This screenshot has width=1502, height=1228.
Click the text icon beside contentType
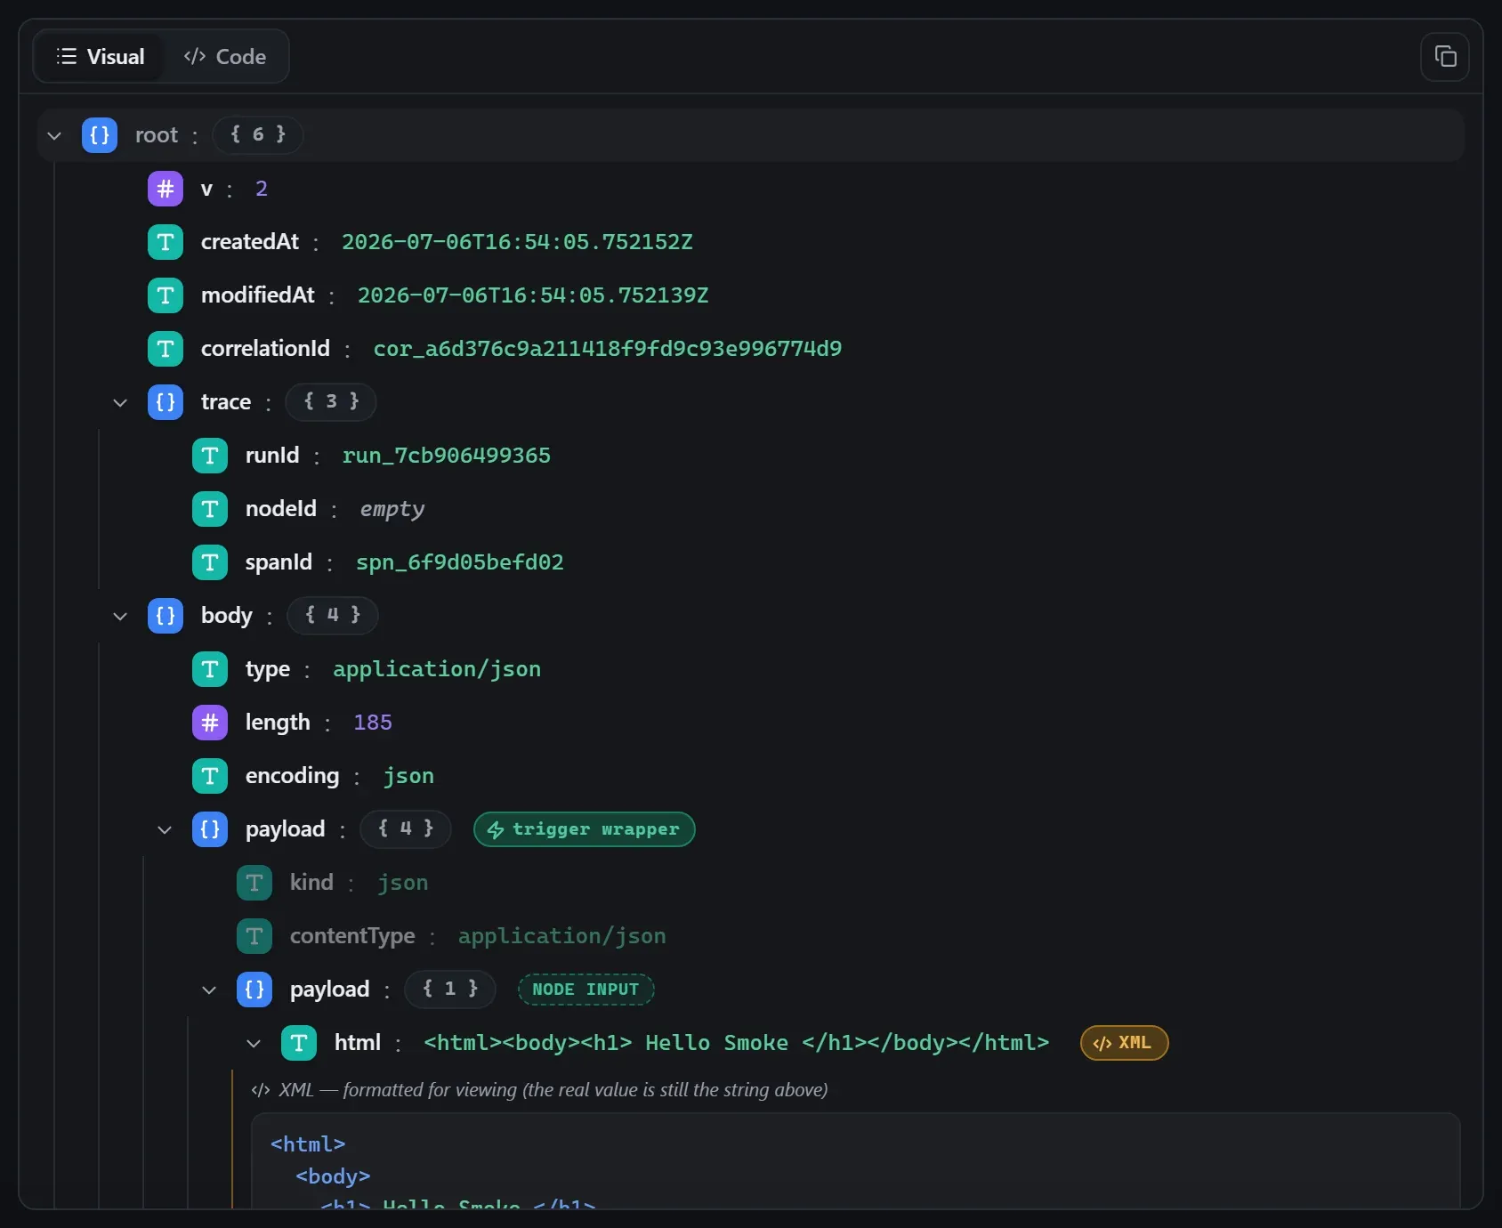point(254,936)
